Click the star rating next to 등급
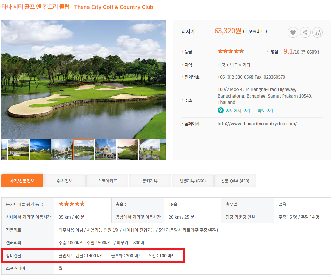Image resolution: width=333 pixels, height=280 pixels. (x=231, y=51)
